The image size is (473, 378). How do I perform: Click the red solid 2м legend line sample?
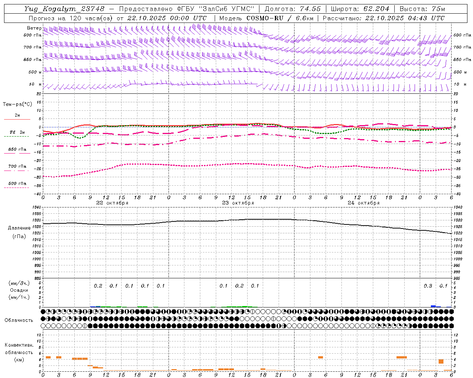(17, 119)
